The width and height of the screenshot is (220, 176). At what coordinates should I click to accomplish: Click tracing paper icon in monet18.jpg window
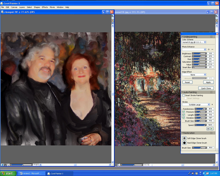pyautogui.click(x=217, y=16)
